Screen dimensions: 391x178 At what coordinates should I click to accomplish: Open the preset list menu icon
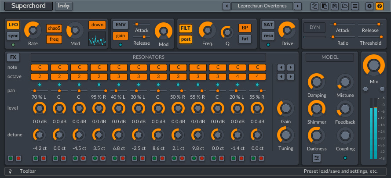(x=355, y=6)
